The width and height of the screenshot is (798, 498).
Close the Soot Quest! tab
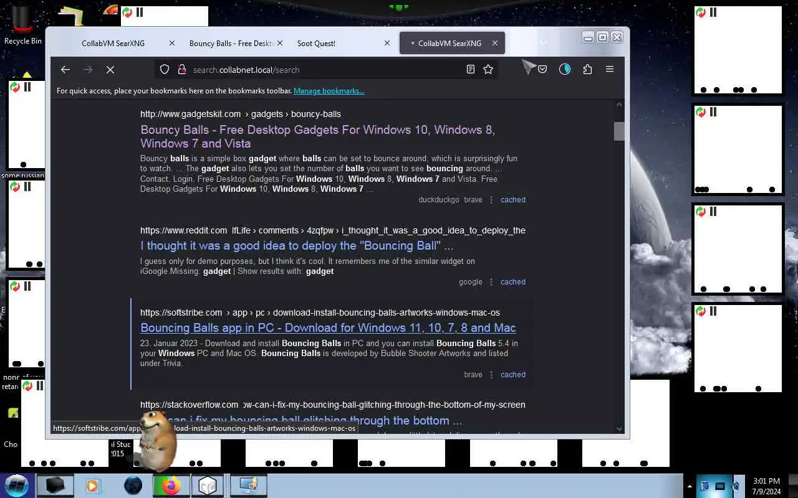pos(387,43)
